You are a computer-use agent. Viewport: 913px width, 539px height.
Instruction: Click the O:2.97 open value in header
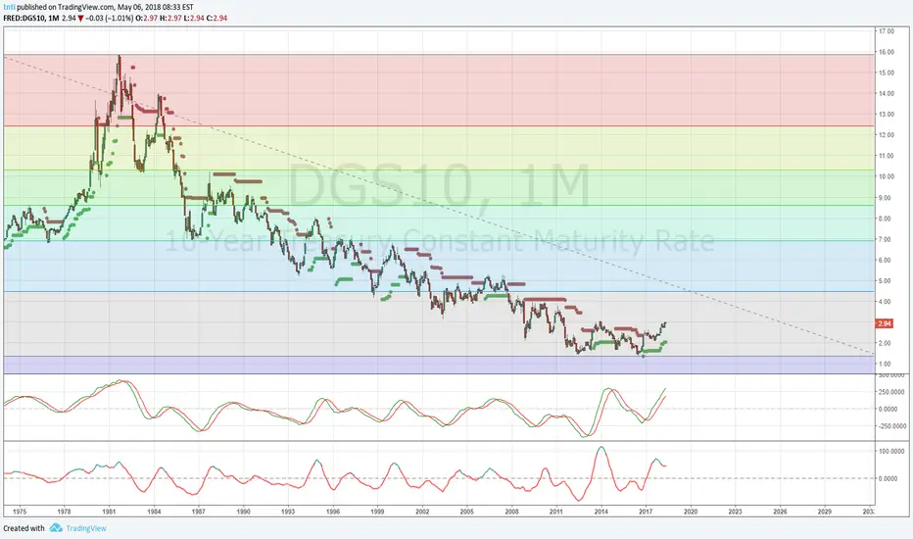147,18
